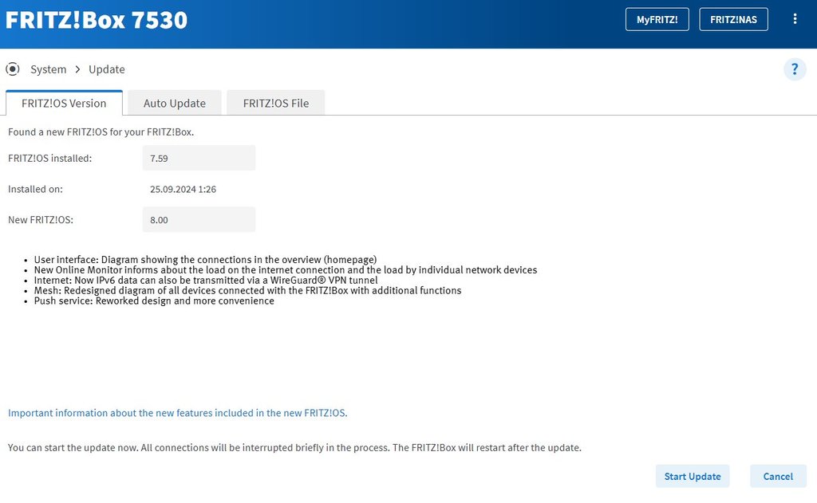This screenshot has height=503, width=817.
Task: Go to System breadcrumb
Action: tap(49, 69)
